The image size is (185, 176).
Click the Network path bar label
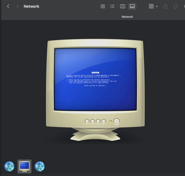tap(127, 17)
